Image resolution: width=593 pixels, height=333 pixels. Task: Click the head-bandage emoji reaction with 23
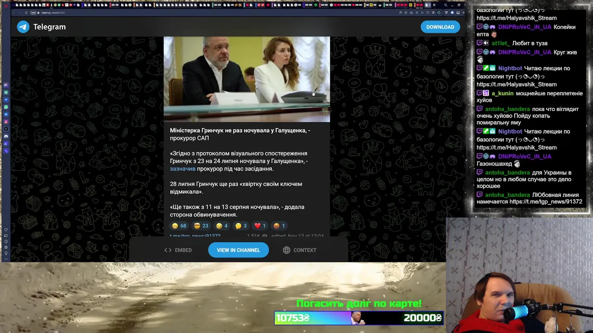[201, 226]
